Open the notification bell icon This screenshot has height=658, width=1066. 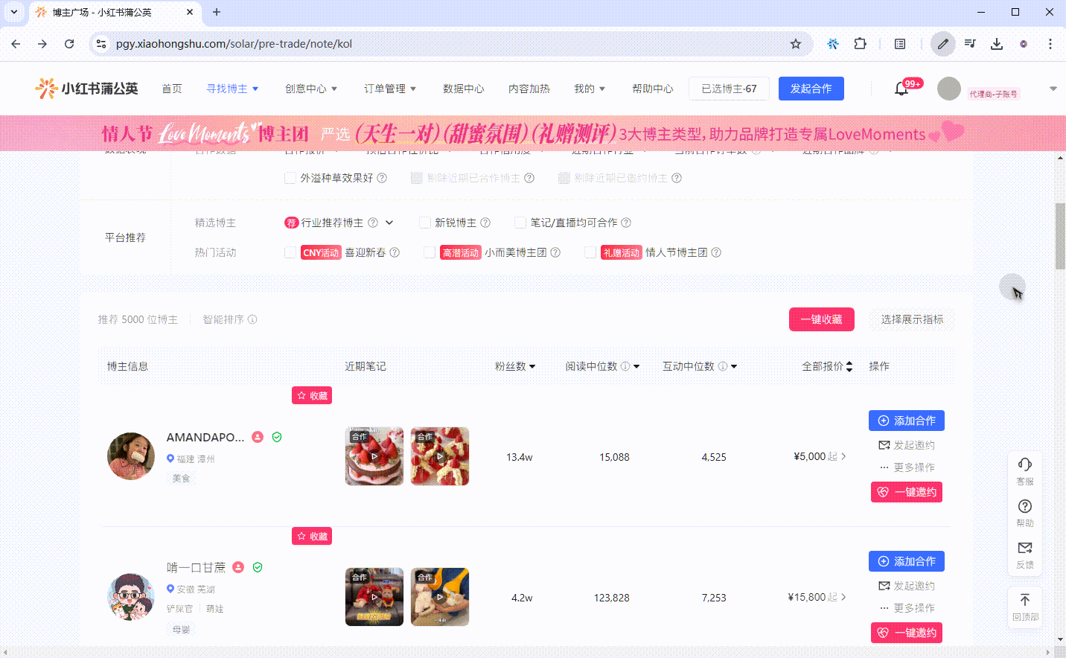click(x=901, y=89)
